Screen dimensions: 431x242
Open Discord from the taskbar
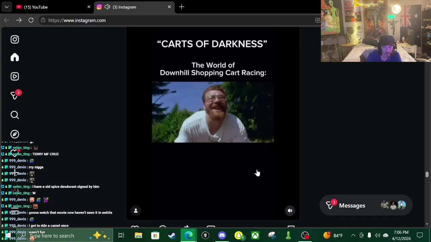point(222,235)
